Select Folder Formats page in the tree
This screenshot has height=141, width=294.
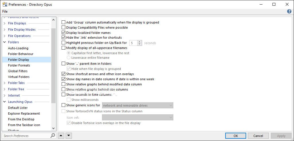click(x=19, y=65)
